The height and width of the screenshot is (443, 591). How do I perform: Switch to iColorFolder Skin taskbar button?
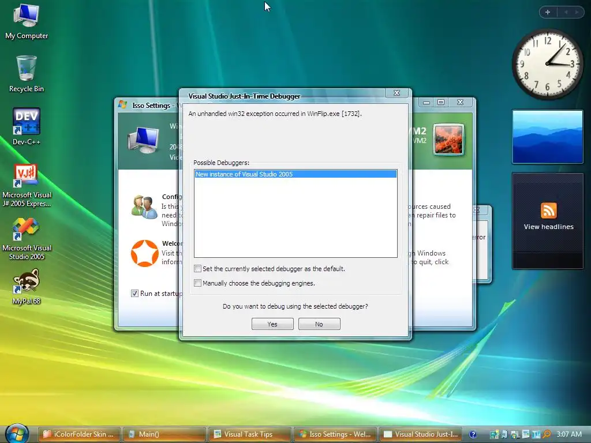(x=80, y=434)
